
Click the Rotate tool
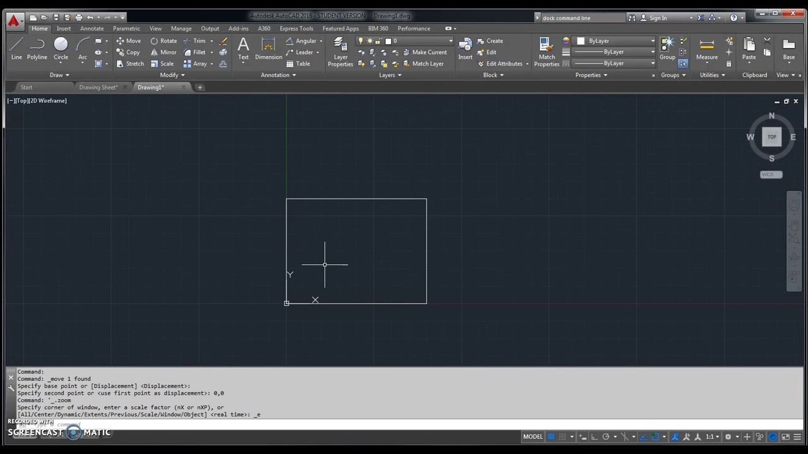163,41
